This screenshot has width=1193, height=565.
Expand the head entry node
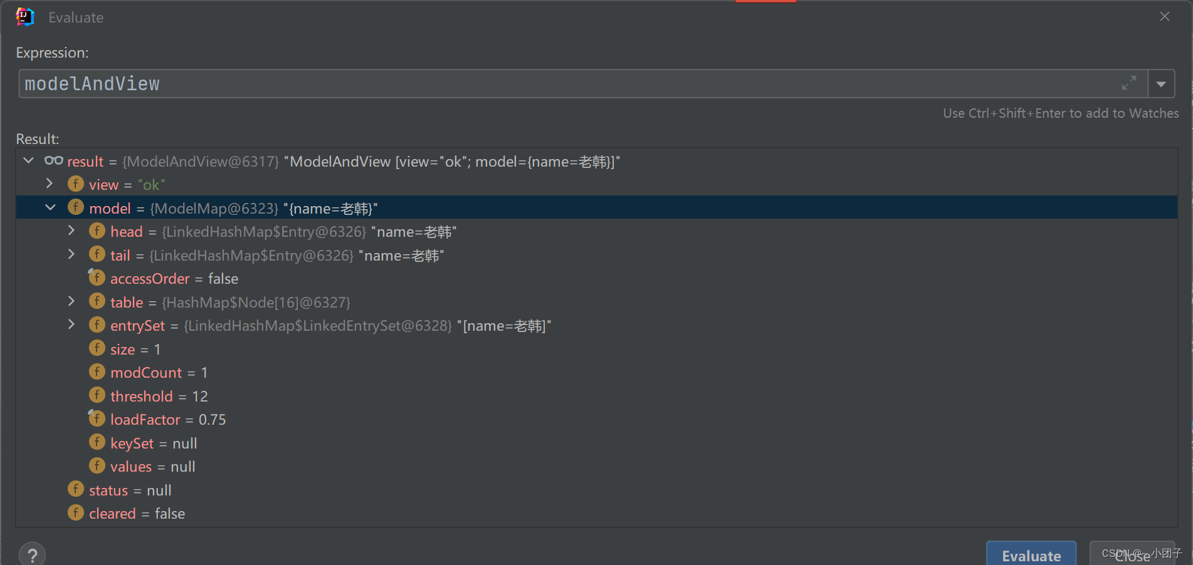(x=71, y=231)
